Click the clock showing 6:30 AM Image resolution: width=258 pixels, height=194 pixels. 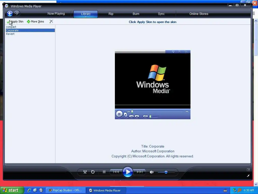(x=249, y=190)
